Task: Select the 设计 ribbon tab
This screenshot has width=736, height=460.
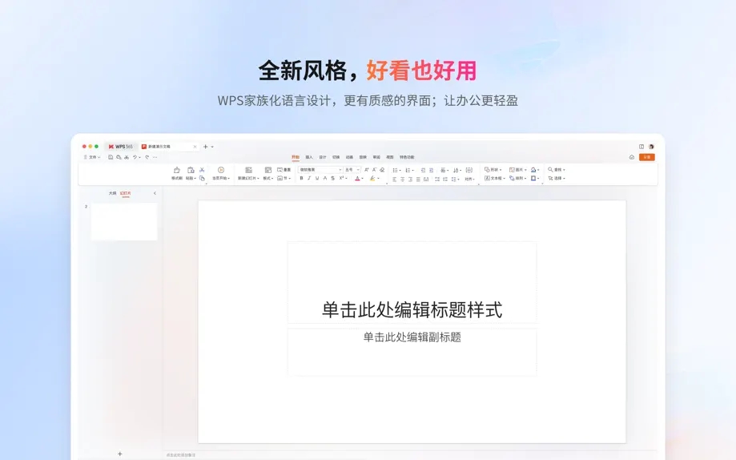Action: point(323,157)
